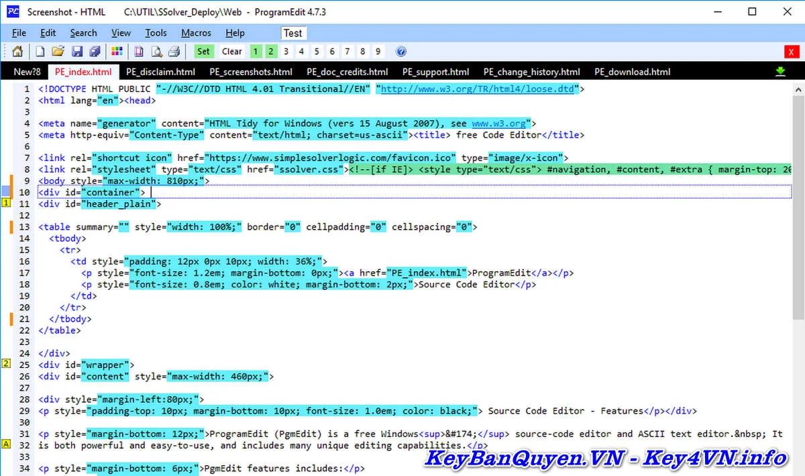Viewport: 805px width, 476px height.
Task: Open the View menu
Action: (121, 33)
